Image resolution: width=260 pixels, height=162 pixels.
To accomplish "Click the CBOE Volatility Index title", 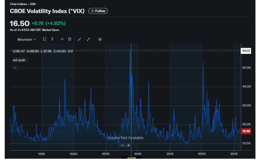I will pyautogui.click(x=47, y=11).
